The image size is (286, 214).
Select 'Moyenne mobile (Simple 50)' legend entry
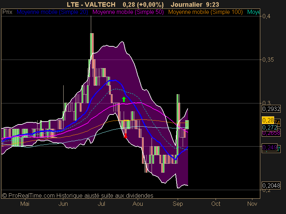click(x=128, y=12)
